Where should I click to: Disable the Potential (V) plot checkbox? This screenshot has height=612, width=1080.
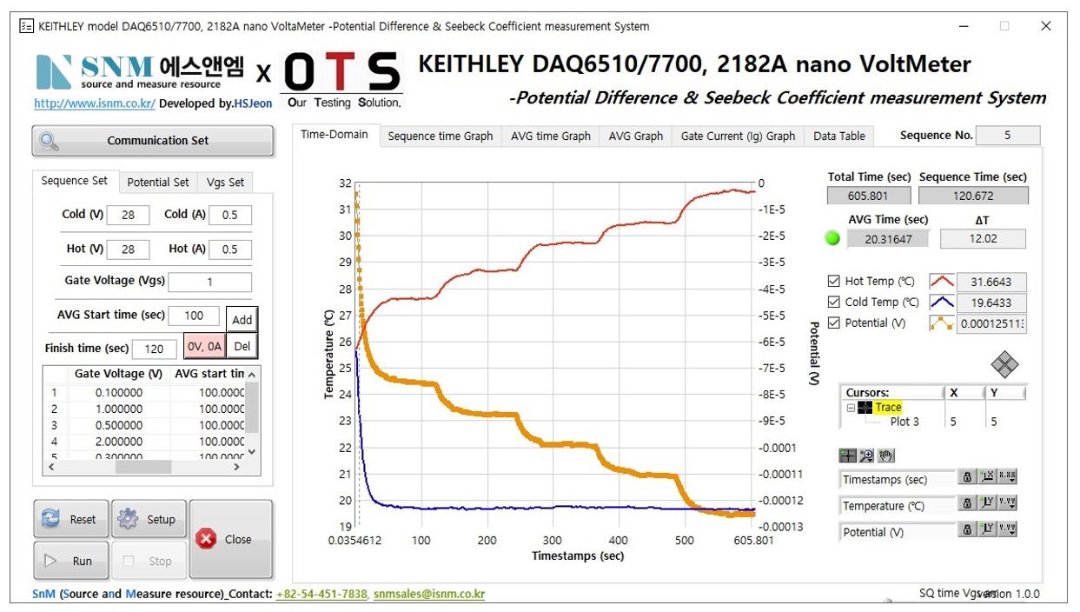tap(834, 323)
